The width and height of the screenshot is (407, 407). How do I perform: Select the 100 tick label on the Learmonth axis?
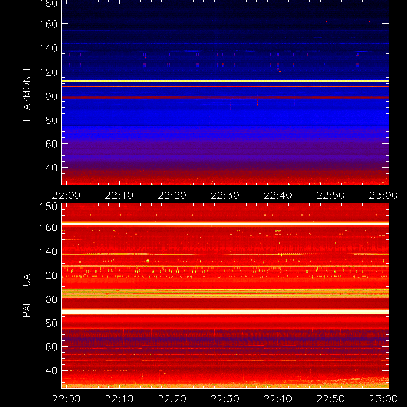pos(48,96)
